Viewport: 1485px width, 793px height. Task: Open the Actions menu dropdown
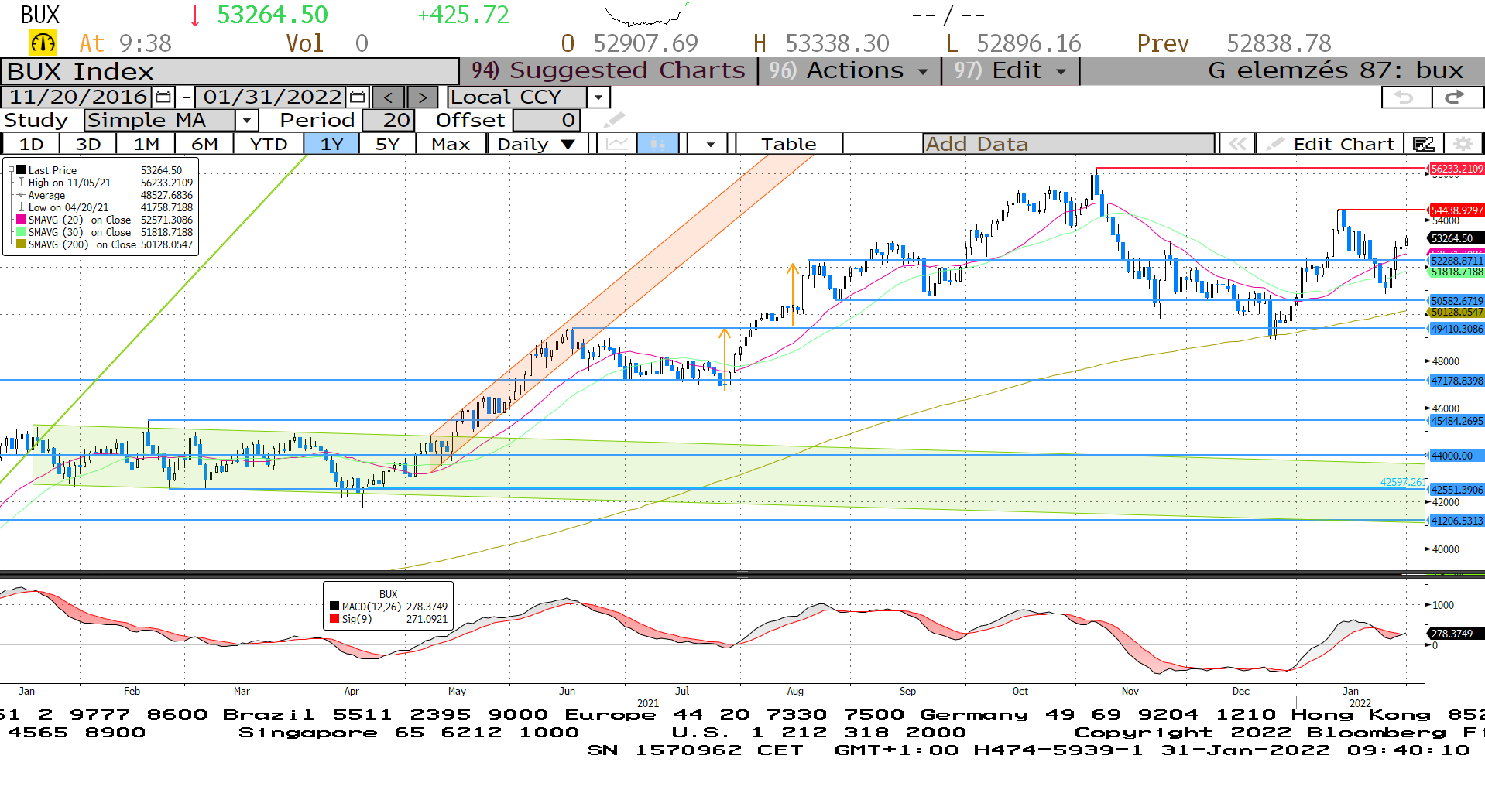click(x=849, y=70)
